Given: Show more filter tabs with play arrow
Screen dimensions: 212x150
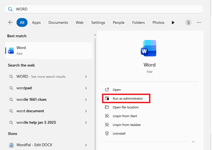Looking at the screenshot, I should (173, 22).
